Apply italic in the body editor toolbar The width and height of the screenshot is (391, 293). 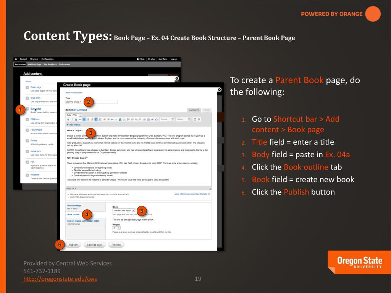click(x=72, y=119)
